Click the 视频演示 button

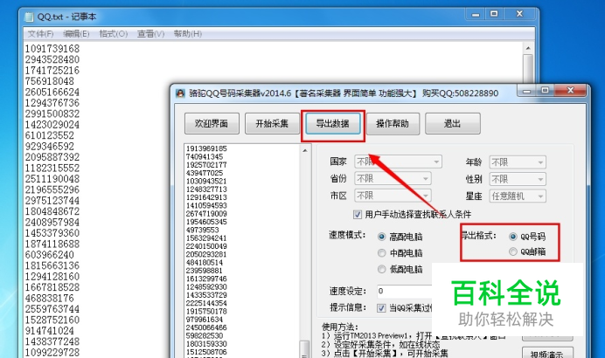pos(547,353)
